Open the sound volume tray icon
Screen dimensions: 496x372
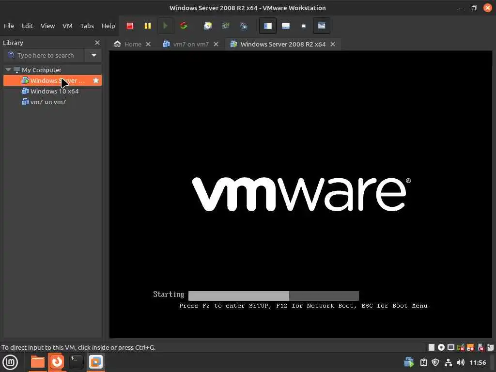[461, 362]
